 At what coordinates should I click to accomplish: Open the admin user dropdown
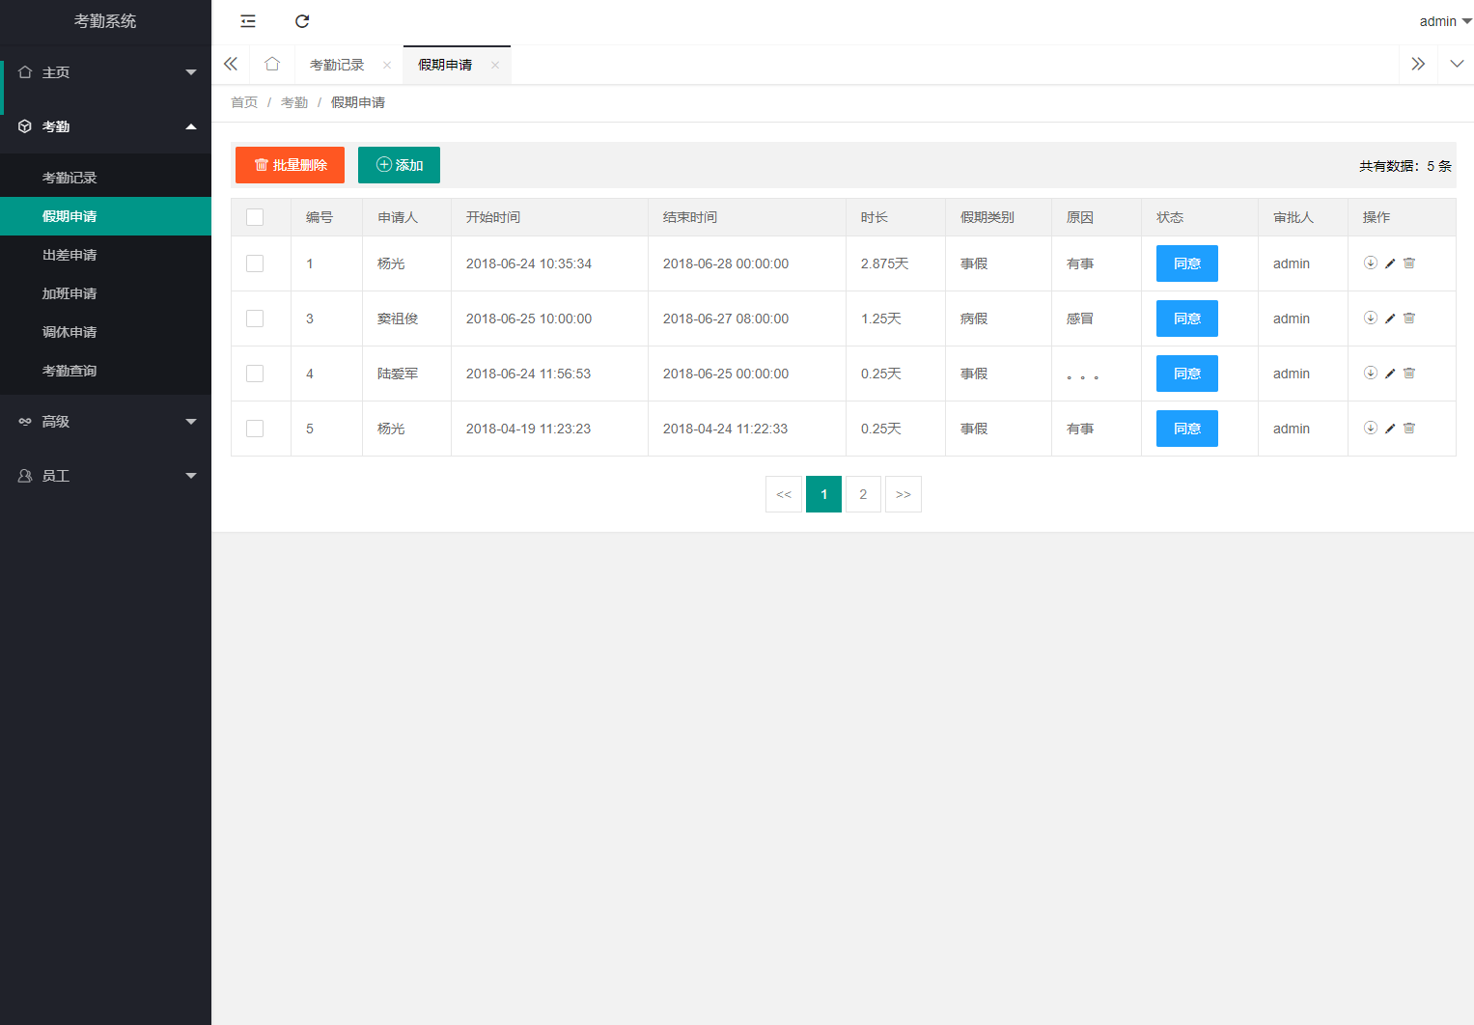pyautogui.click(x=1445, y=21)
